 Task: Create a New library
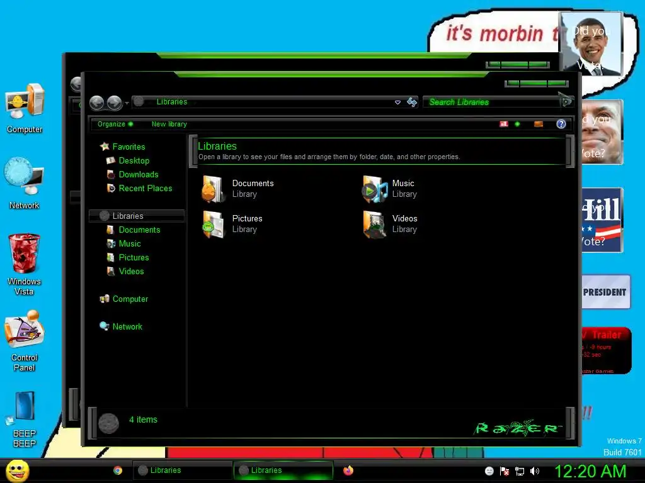[169, 124]
